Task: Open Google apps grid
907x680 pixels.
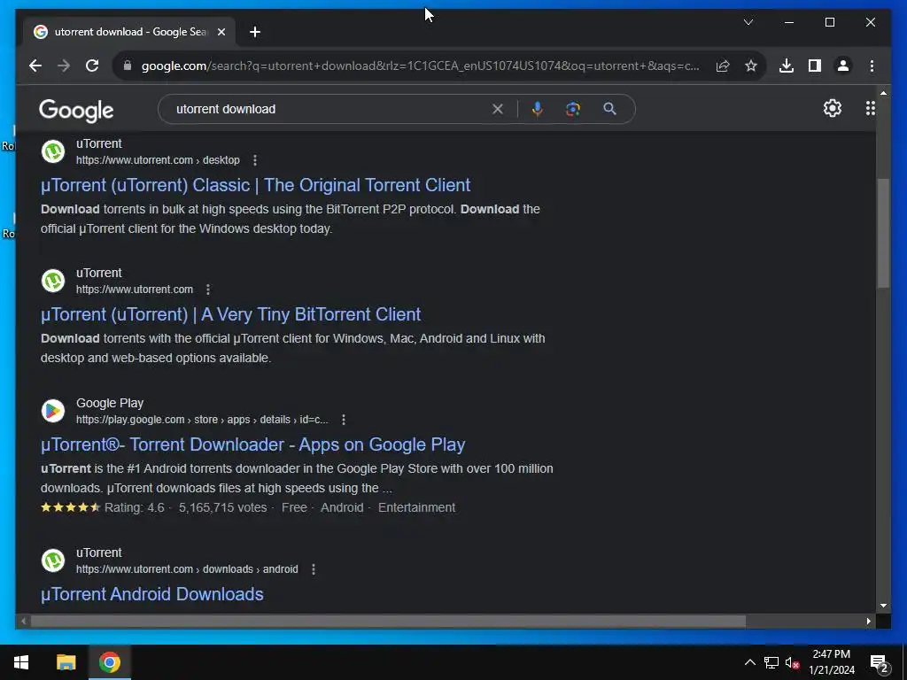Action: [870, 108]
